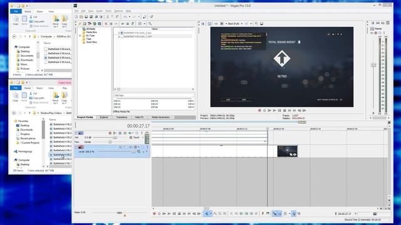Select the Envelope Edit tool in timeline toolbar

tap(215, 214)
